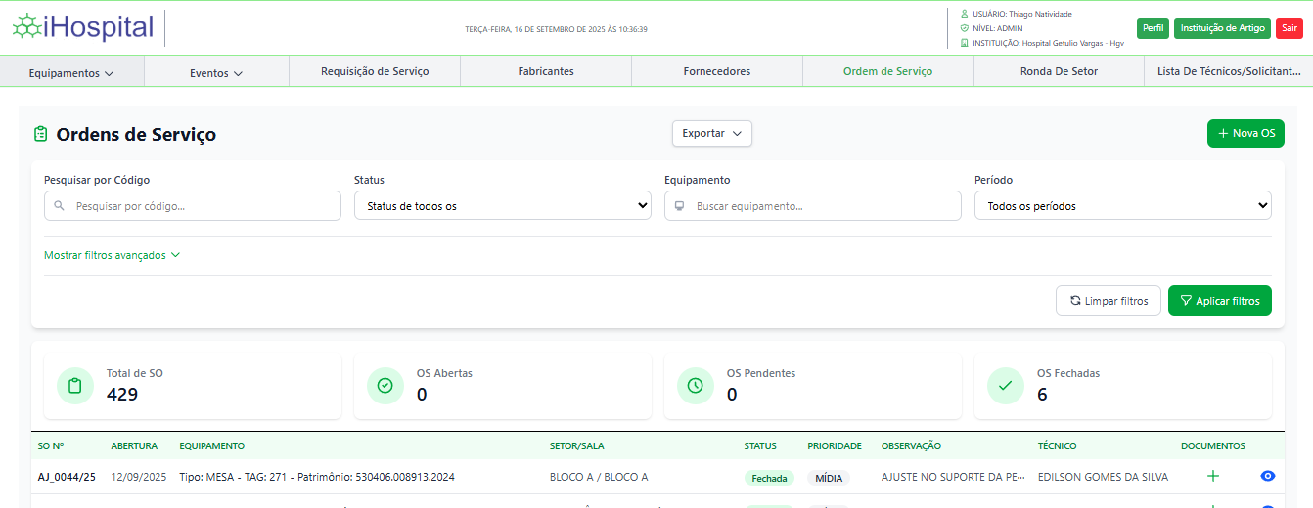
Task: Click the Limpar filtros button
Action: click(1108, 301)
